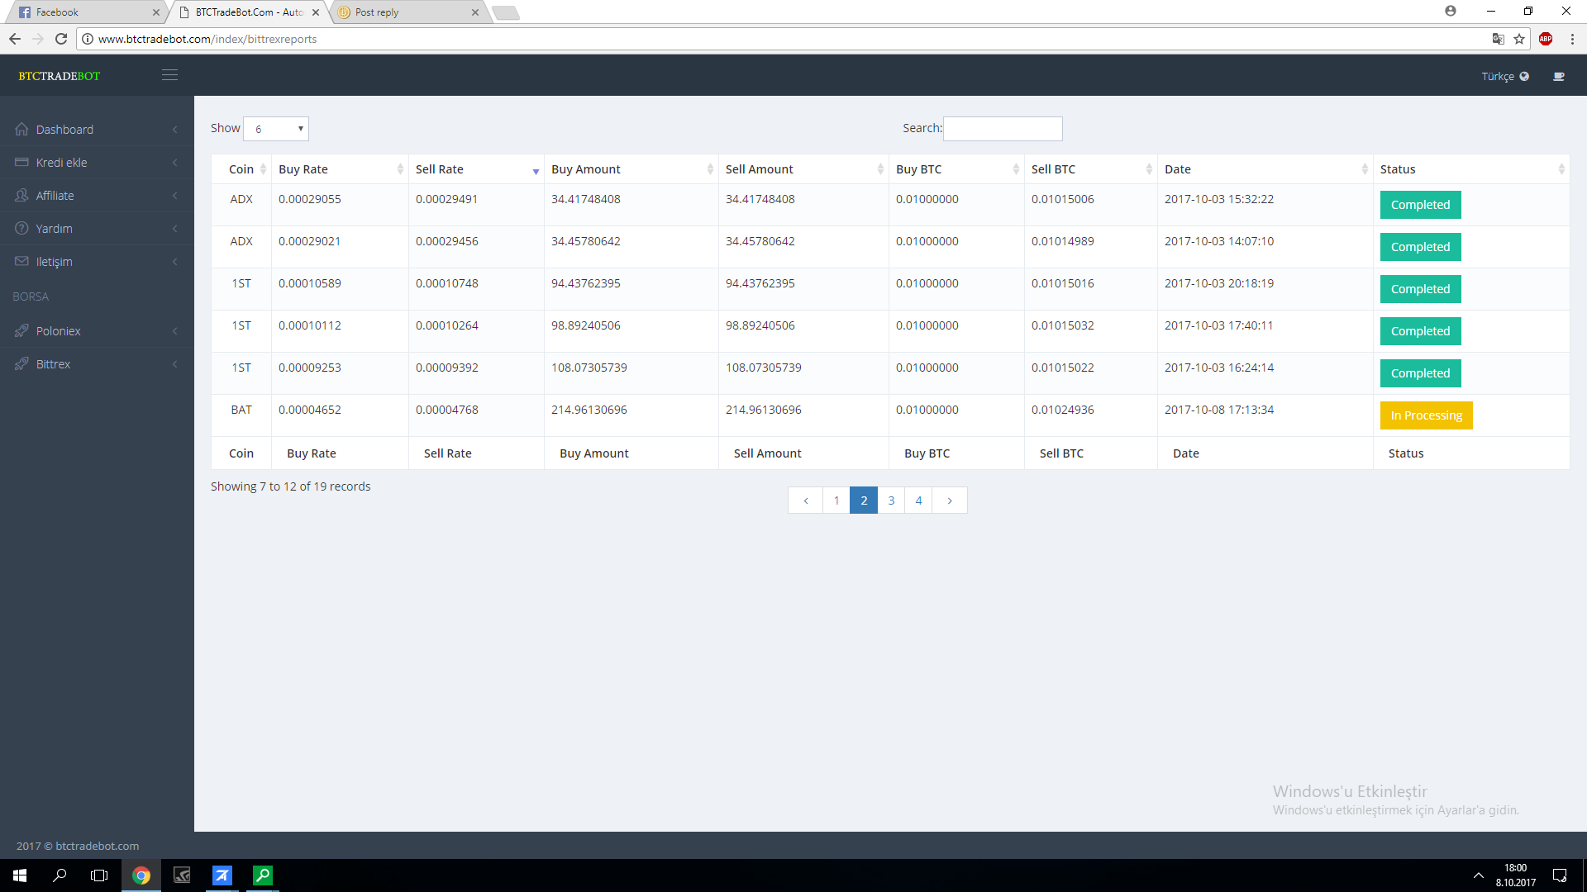This screenshot has height=892, width=1587.
Task: Sort table by Sell Amount header
Action: 803,169
